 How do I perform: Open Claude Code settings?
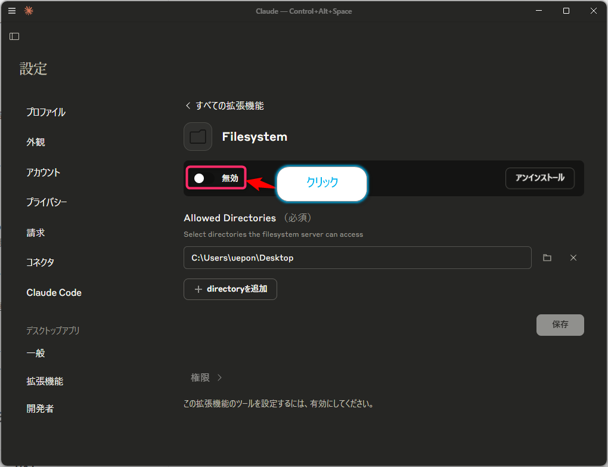pos(54,292)
